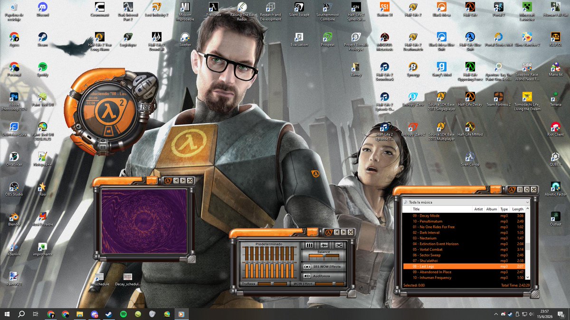
Task: Click up-down arrows icon in playlist title bar
Action: [520, 190]
